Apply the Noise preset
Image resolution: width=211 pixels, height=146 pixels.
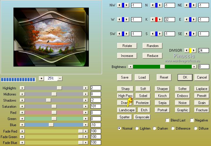(x=182, y=103)
